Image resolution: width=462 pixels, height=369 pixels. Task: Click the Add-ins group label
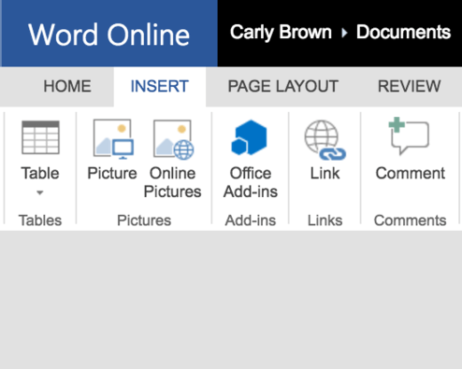[251, 220]
